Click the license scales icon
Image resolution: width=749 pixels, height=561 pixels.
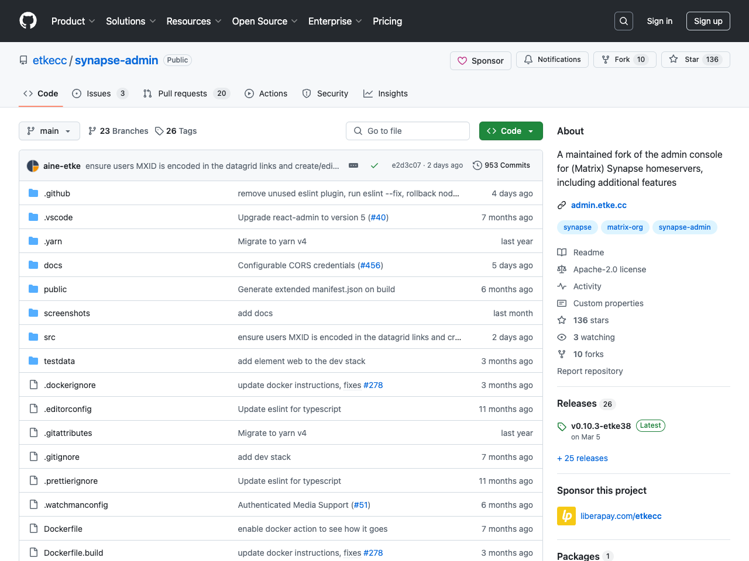562,269
